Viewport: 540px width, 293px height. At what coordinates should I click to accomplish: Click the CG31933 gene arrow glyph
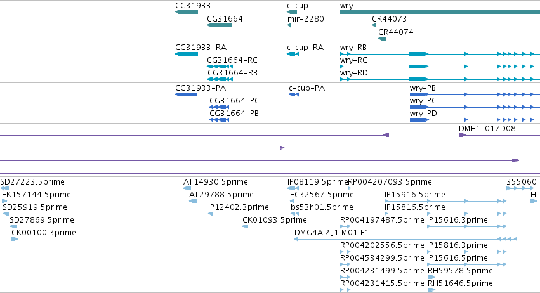(x=187, y=12)
